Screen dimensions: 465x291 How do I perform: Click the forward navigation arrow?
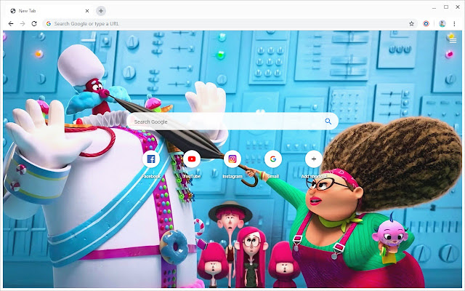[23, 24]
